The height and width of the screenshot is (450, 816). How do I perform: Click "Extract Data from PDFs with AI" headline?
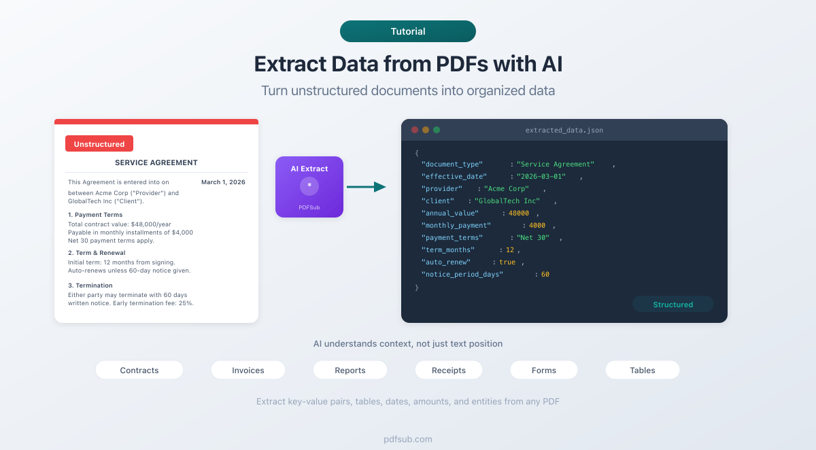pyautogui.click(x=408, y=64)
